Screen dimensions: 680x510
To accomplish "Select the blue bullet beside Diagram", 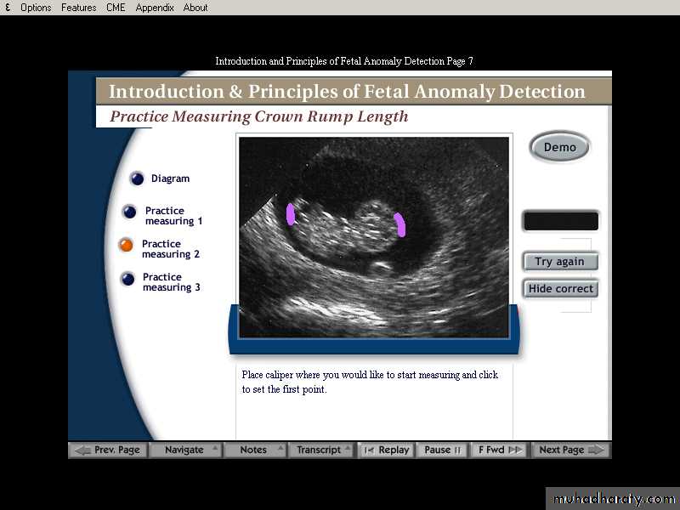I will click(x=137, y=178).
